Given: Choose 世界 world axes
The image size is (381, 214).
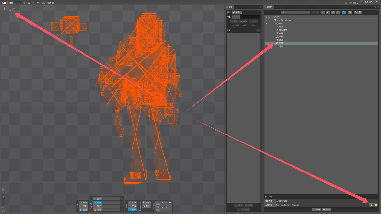Looking at the screenshot, I should pyautogui.click(x=132, y=210).
